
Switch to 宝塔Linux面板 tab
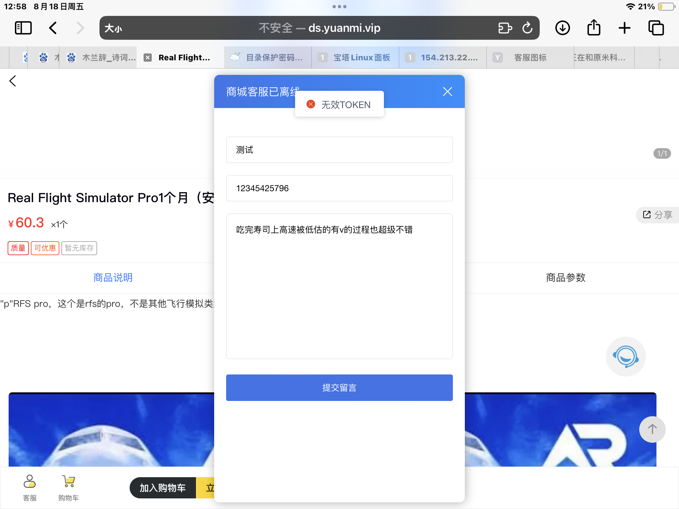[x=355, y=58]
